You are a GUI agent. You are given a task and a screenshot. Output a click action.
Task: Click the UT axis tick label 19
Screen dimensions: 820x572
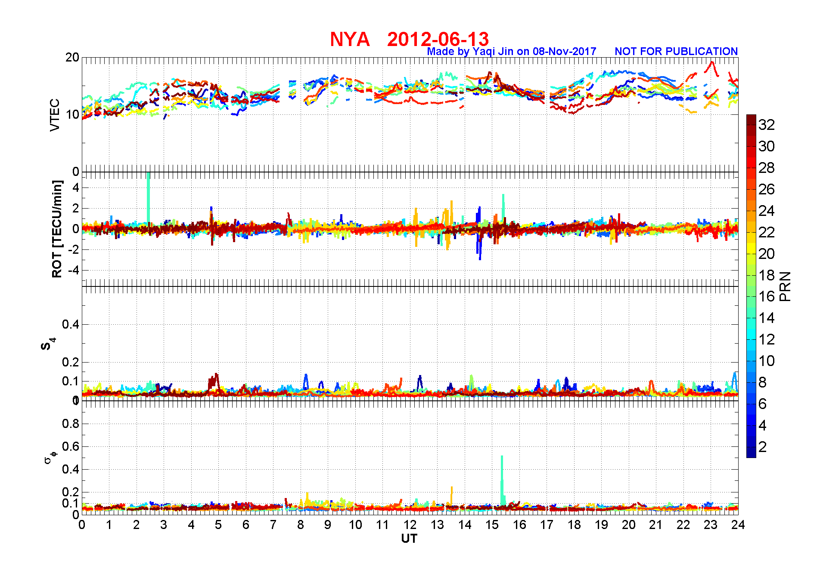(x=601, y=525)
